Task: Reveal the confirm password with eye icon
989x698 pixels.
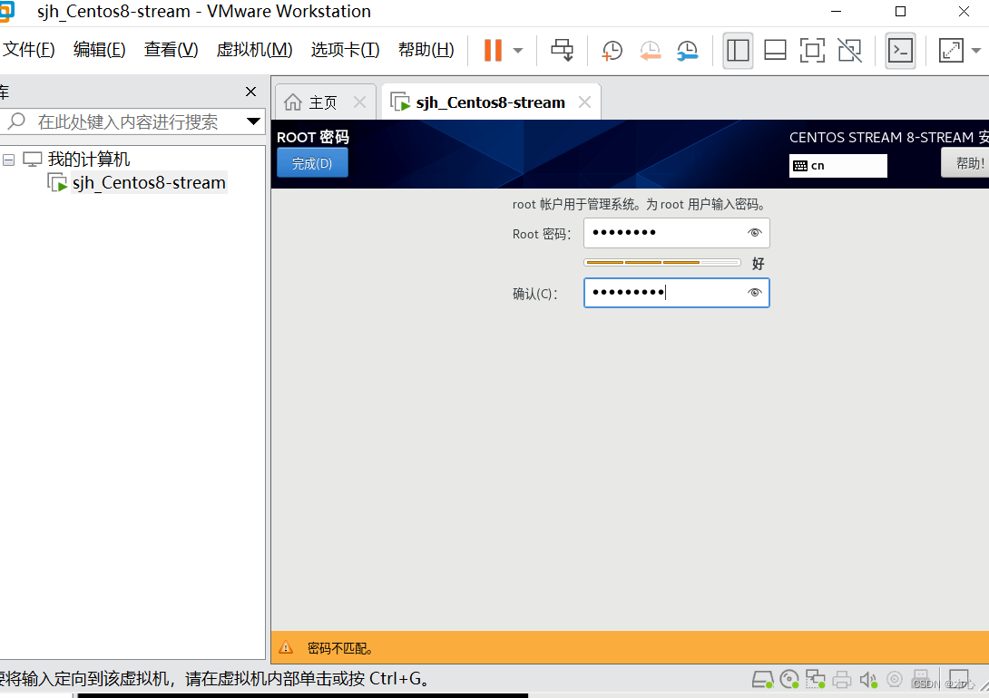Action: (x=754, y=293)
